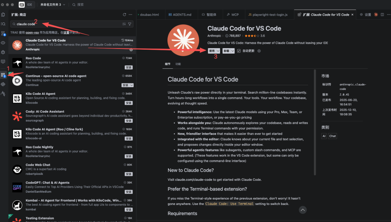Click gear icon beside auto-update checkbox

coord(259,51)
